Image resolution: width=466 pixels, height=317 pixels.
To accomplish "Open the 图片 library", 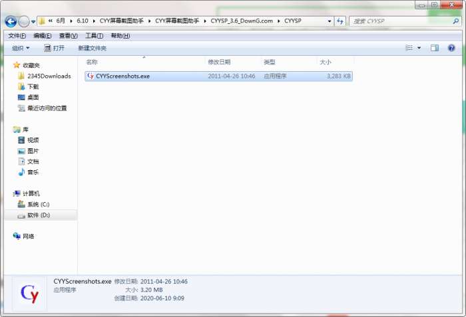I will pos(29,151).
